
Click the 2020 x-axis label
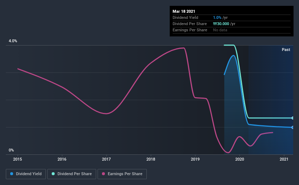tap(240, 159)
